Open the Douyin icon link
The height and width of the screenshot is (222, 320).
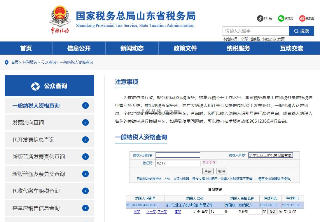pos(260,18)
